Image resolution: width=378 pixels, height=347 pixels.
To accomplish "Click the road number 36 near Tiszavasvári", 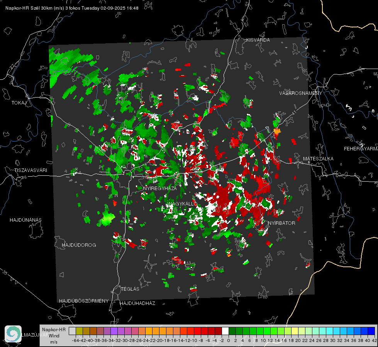I will coord(24,177).
